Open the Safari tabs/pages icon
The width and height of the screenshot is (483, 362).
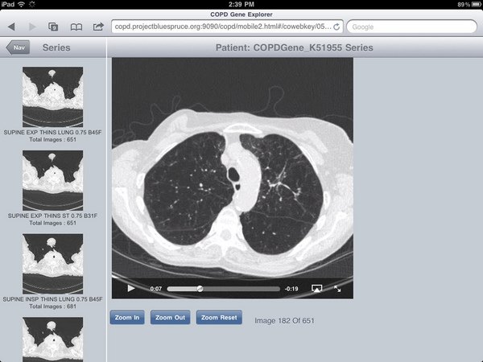[53, 27]
